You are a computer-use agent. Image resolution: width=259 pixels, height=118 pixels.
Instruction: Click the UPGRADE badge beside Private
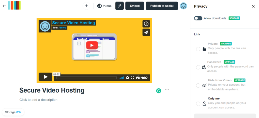(x=226, y=44)
